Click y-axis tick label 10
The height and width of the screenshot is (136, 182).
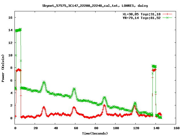pyautogui.click(x=10, y=55)
